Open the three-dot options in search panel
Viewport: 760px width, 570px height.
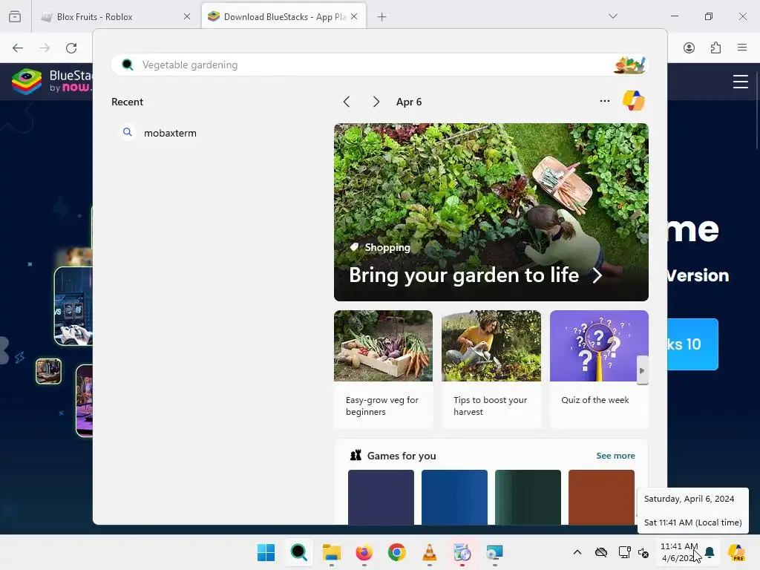[604, 101]
